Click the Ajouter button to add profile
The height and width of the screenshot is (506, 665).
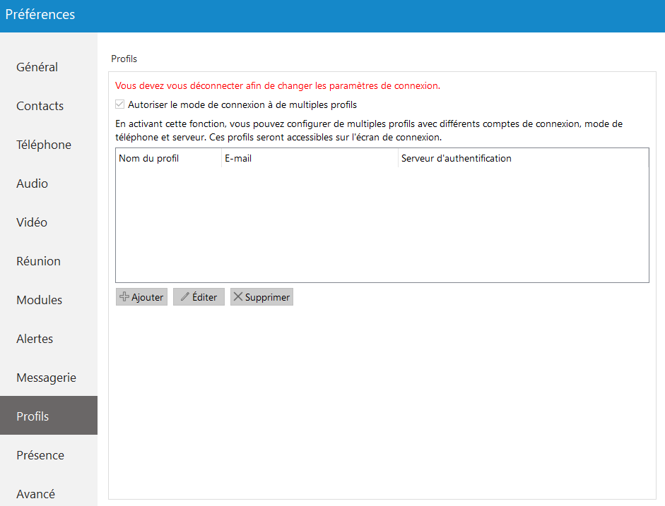(141, 297)
